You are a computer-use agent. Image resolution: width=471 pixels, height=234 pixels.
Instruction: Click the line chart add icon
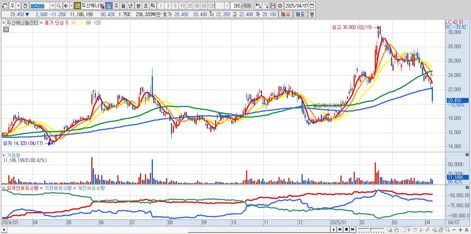pos(265,6)
